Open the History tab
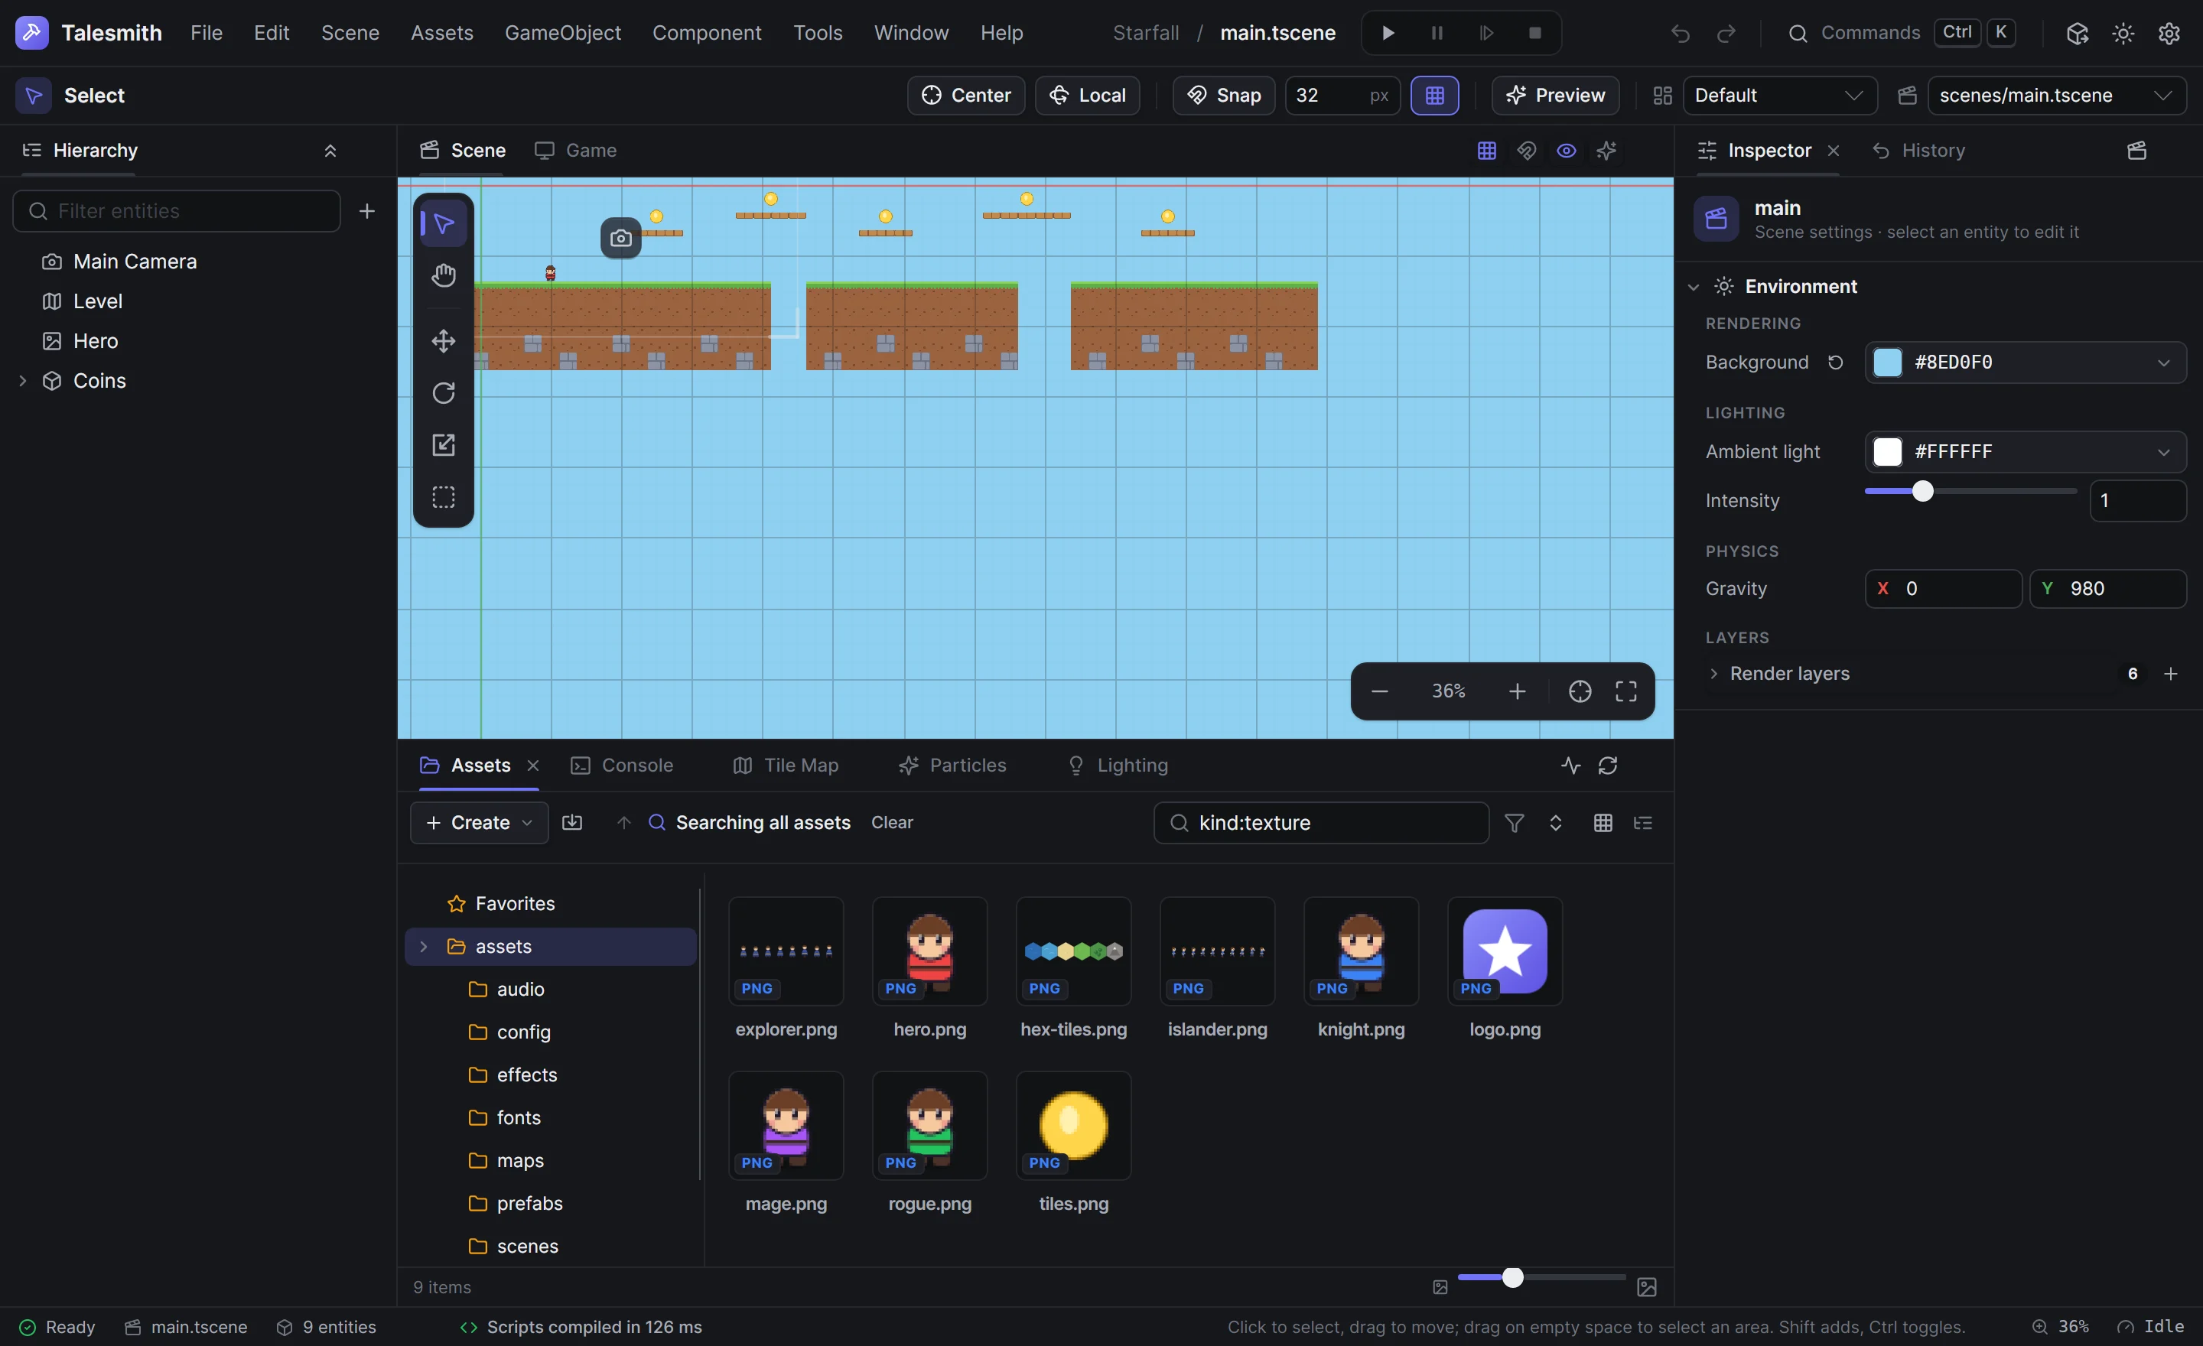 (1918, 150)
